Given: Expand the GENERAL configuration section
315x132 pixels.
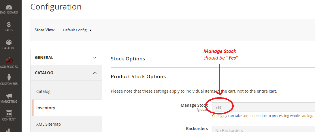Looking at the screenshot, I should click(66, 58).
